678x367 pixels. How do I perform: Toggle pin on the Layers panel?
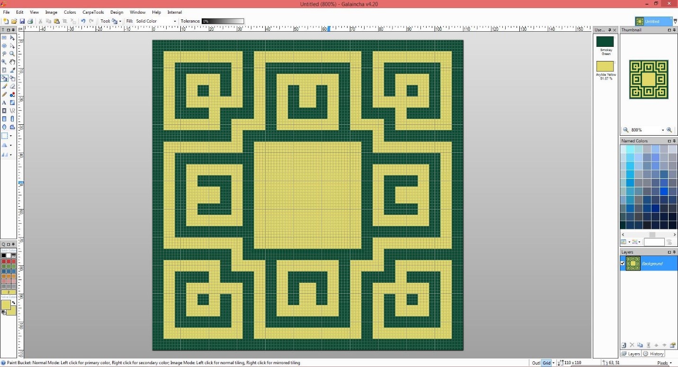[669, 252]
